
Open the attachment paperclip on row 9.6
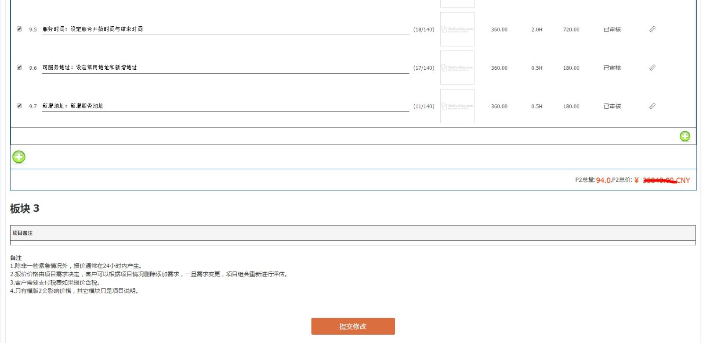[x=652, y=68]
